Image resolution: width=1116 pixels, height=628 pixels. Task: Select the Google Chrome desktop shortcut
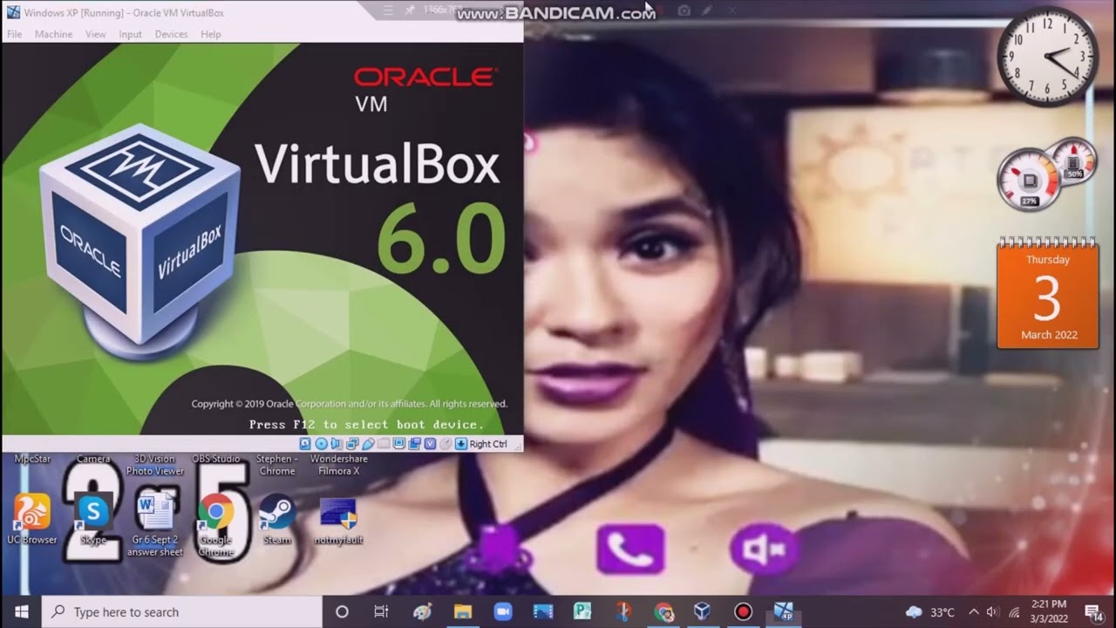(x=215, y=525)
